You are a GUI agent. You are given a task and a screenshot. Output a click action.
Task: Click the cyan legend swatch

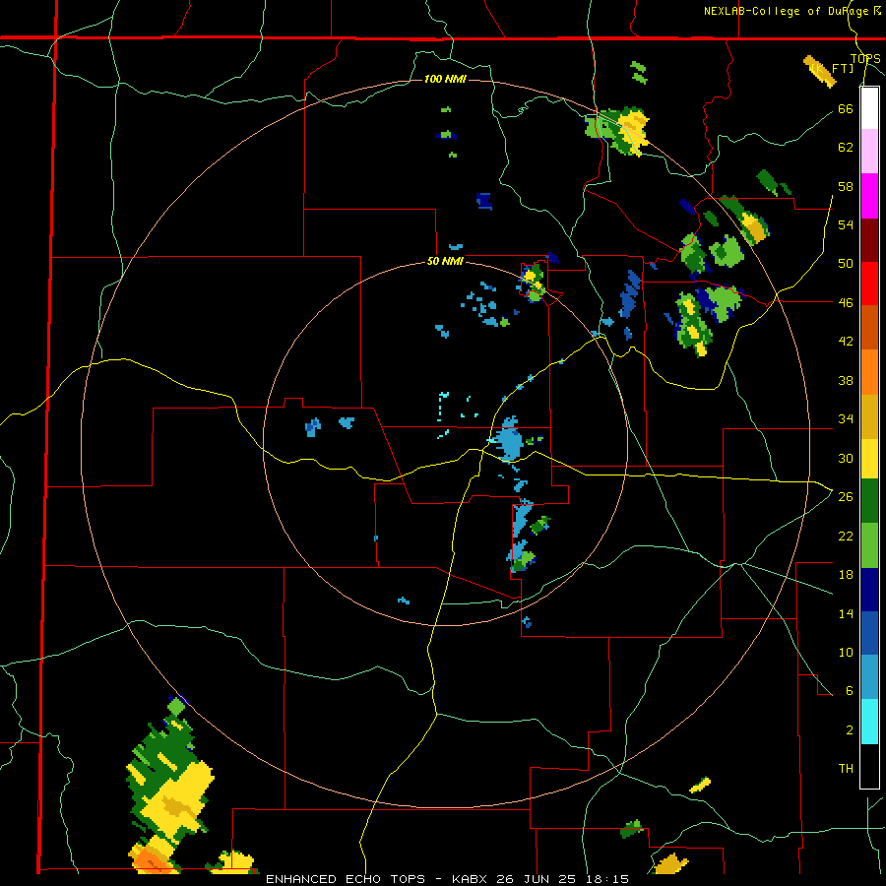869,722
